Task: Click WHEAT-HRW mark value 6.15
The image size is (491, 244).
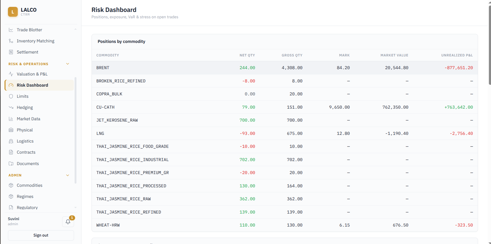Action: pos(344,225)
